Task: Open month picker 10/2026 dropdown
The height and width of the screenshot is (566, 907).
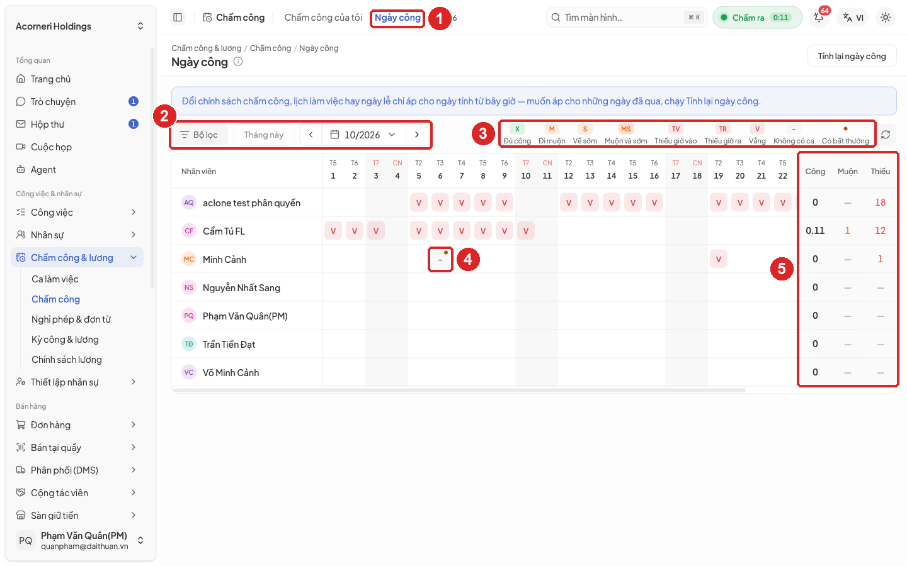Action: point(363,135)
